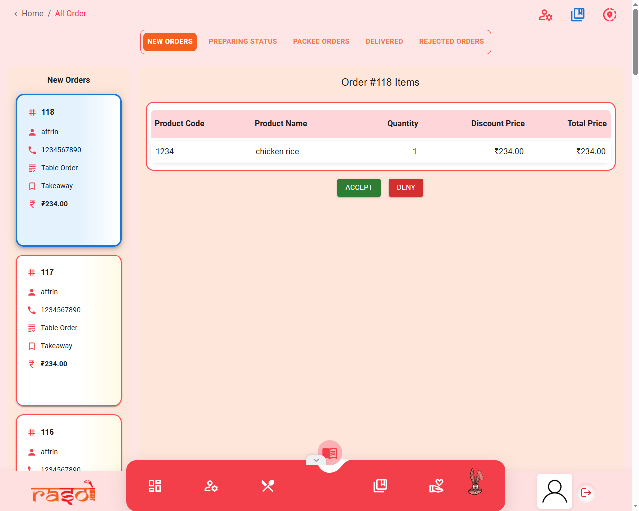Select order card number 116
Screen dimensions: 639x511
tap(69, 443)
